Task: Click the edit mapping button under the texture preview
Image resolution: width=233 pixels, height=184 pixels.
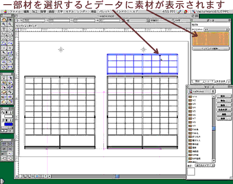Action: [211, 48]
